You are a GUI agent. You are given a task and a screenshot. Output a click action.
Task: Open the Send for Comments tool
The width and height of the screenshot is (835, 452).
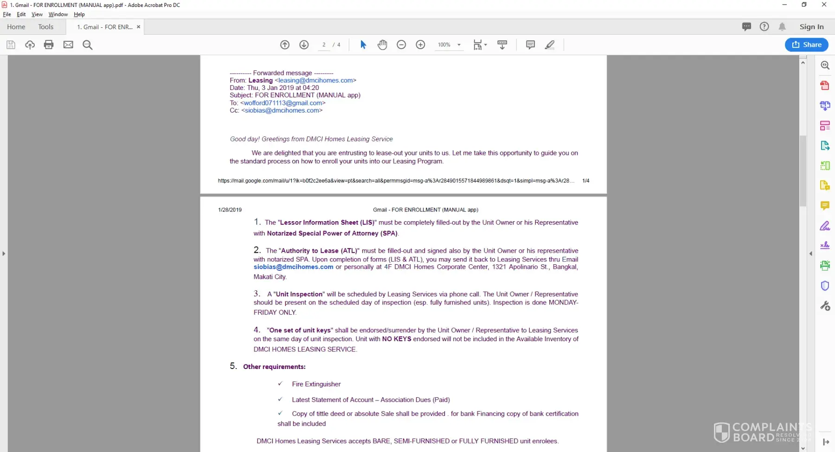pos(825,185)
